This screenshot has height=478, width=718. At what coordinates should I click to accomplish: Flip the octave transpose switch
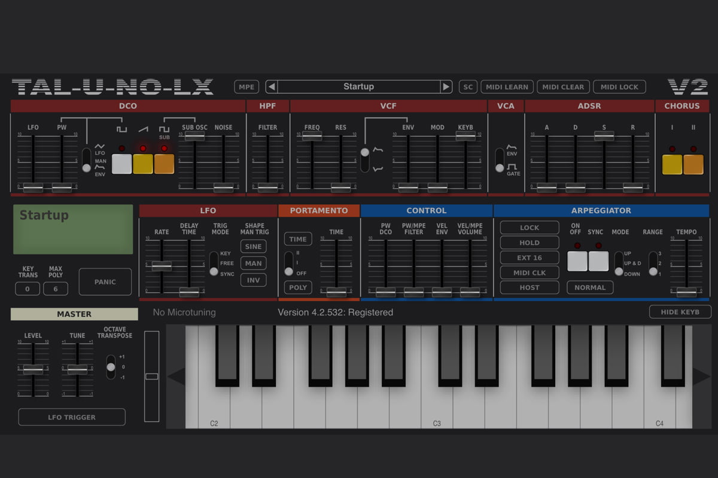[x=111, y=367]
